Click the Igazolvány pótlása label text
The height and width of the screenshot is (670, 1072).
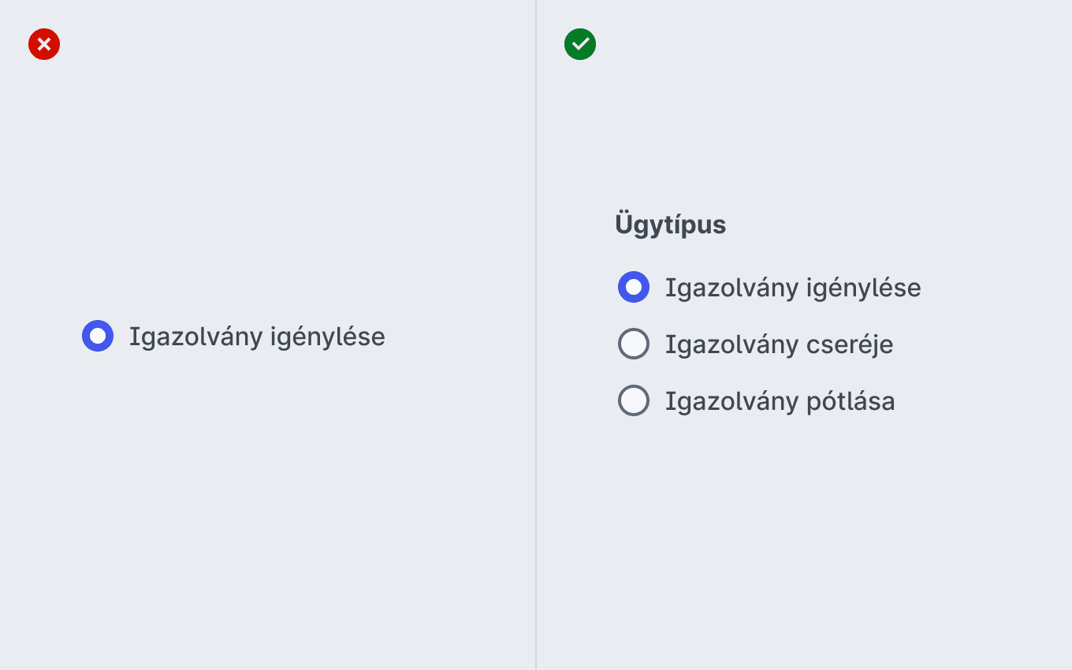pyautogui.click(x=780, y=401)
